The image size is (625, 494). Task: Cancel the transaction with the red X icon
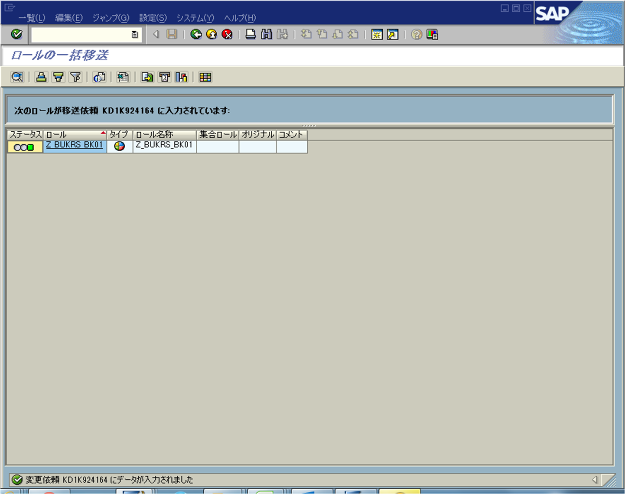(x=227, y=35)
